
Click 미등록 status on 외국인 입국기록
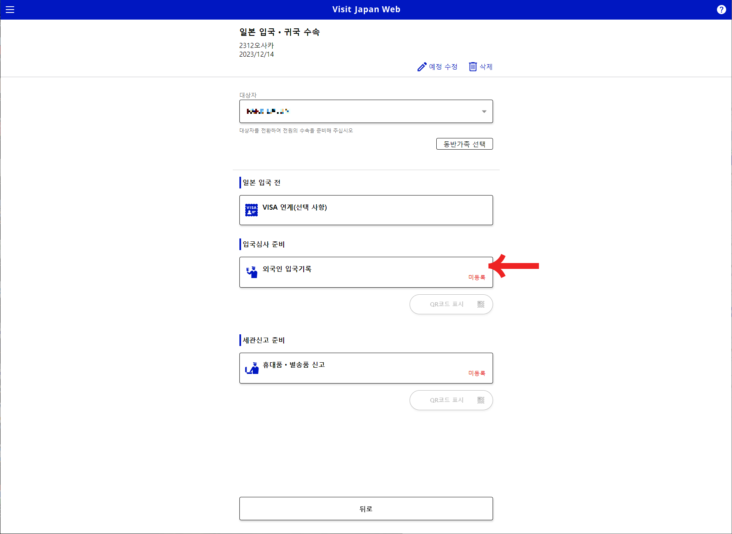click(x=477, y=277)
